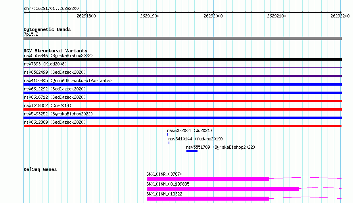The image size is (353, 203).
Task: Open nsv1018352 (Coe2014) label
Action: (x=48, y=105)
